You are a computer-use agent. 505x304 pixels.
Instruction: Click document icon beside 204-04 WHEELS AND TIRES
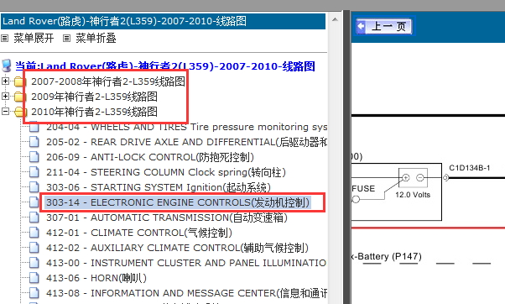34,127
